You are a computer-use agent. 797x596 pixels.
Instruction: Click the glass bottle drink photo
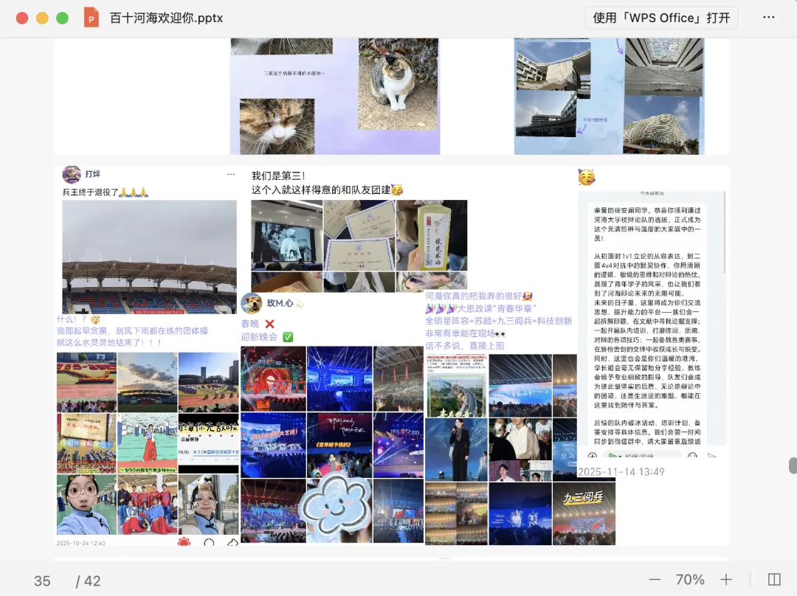pyautogui.click(x=432, y=235)
